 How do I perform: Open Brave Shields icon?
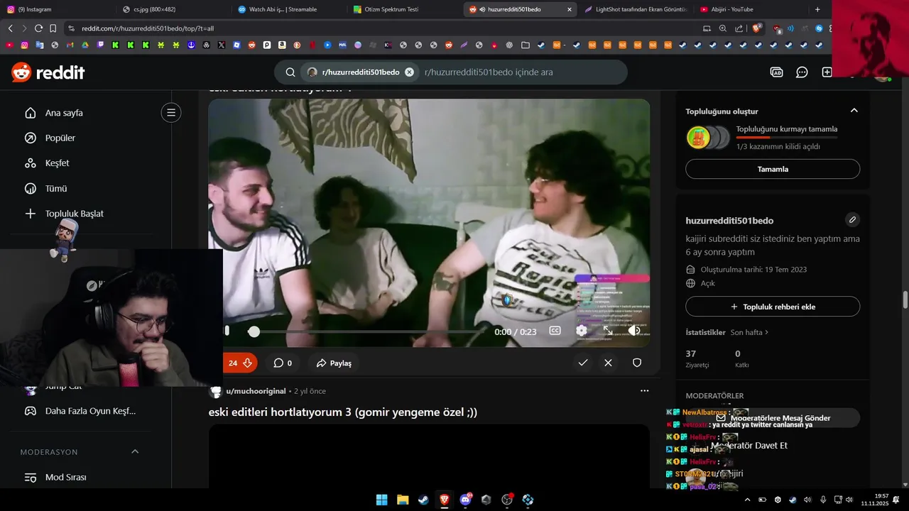[x=756, y=28]
